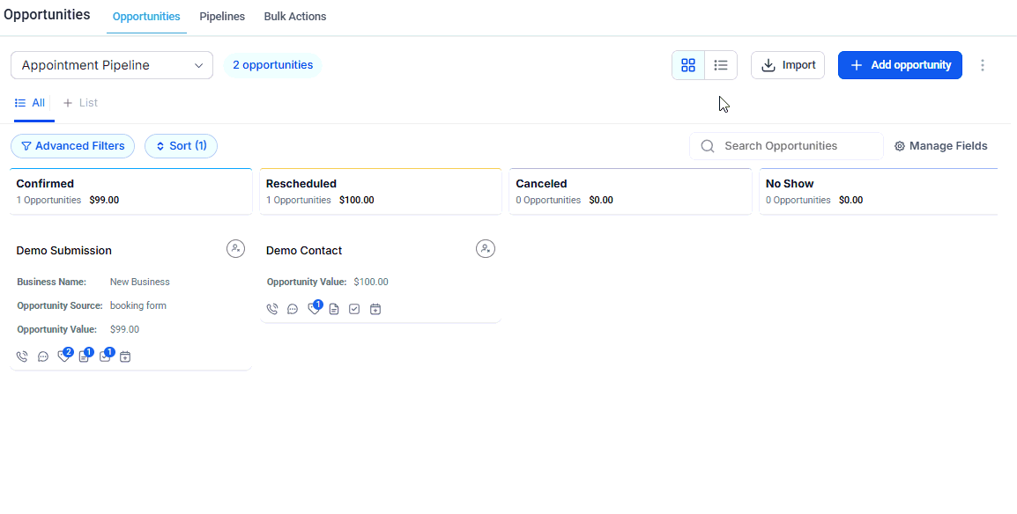This screenshot has width=1017, height=514.
Task: Open notes for the Demo Contact opportunity
Action: pyautogui.click(x=334, y=309)
